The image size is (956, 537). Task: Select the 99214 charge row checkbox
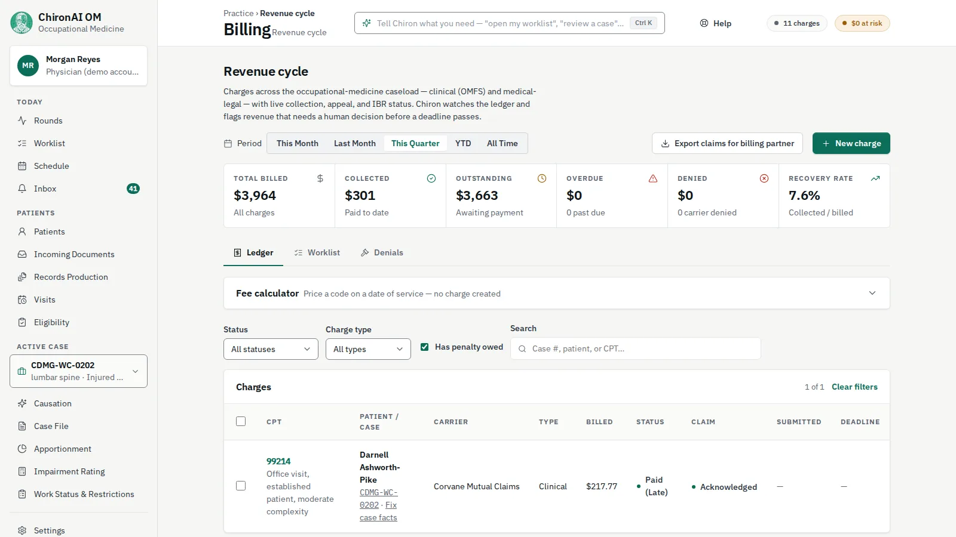pyautogui.click(x=241, y=486)
